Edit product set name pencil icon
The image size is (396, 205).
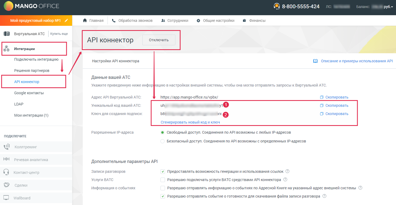click(66, 20)
